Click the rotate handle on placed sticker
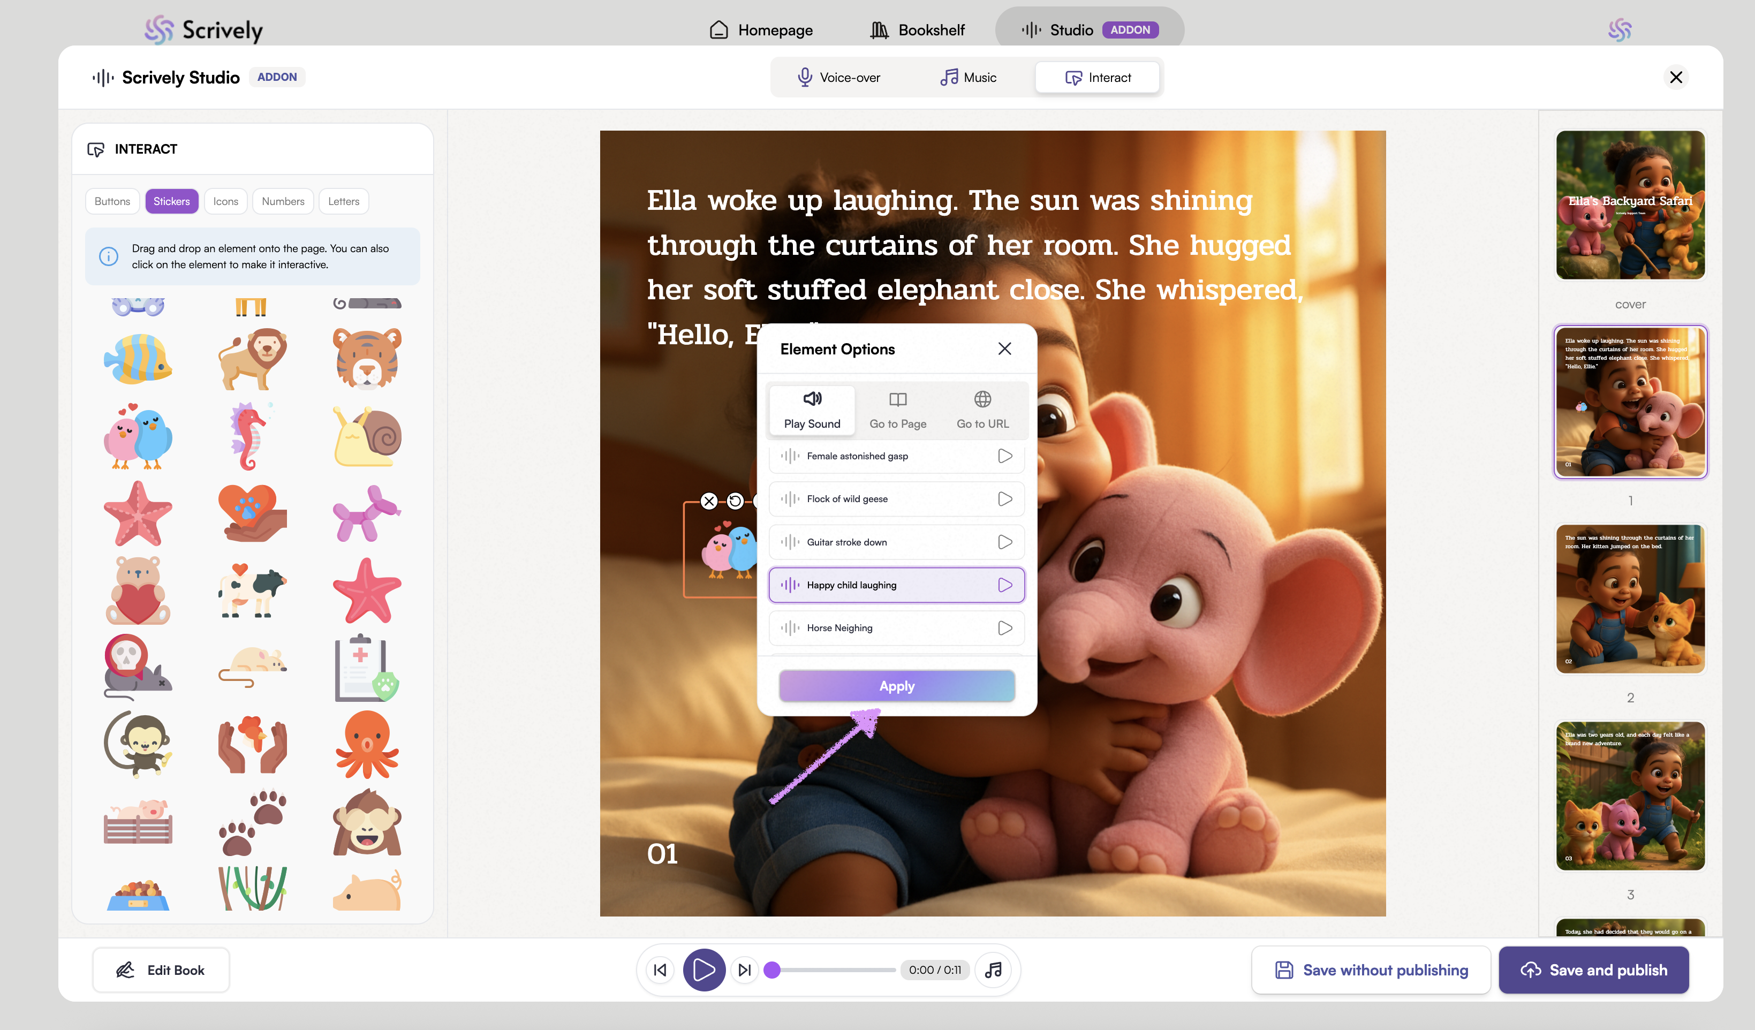The width and height of the screenshot is (1755, 1030). 735,501
